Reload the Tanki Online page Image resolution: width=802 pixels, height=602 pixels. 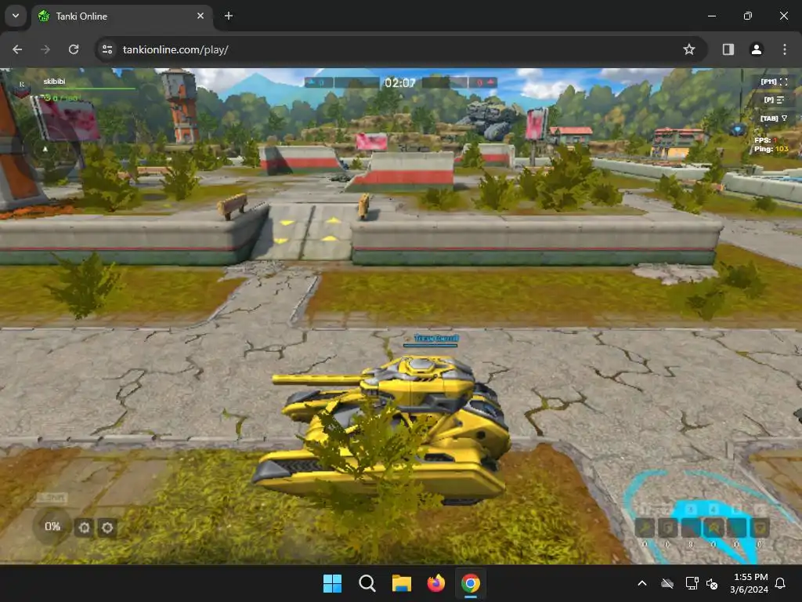click(x=74, y=49)
